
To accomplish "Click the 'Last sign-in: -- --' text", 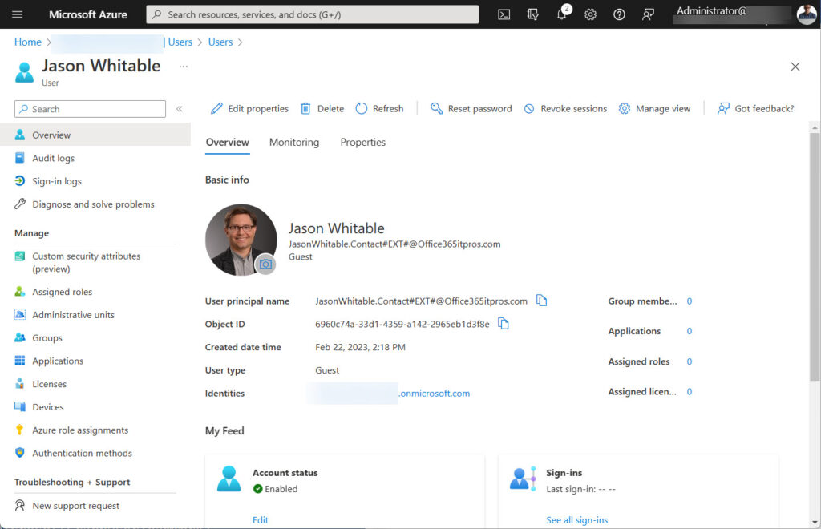I will (580, 489).
